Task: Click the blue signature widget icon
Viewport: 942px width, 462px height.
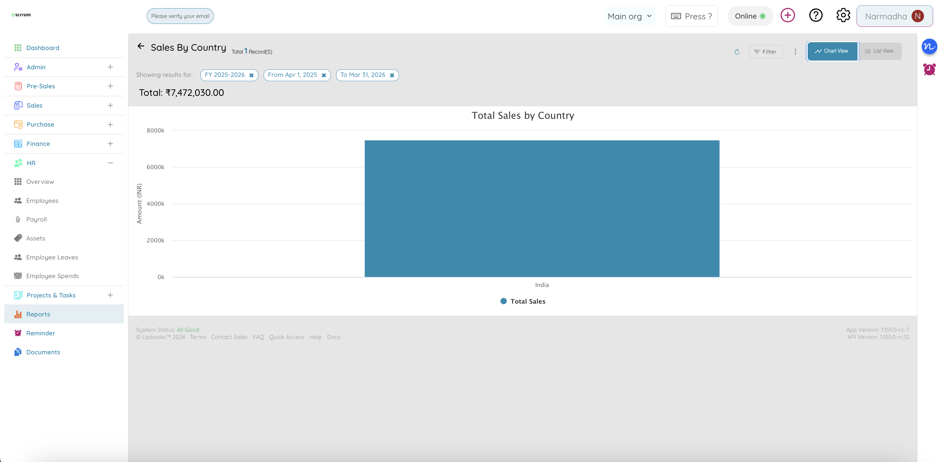Action: (929, 47)
